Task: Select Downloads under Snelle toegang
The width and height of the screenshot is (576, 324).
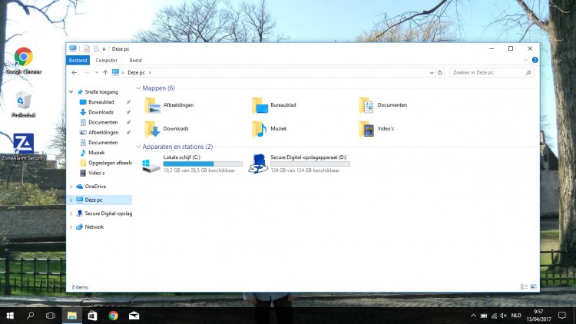Action: tap(101, 112)
